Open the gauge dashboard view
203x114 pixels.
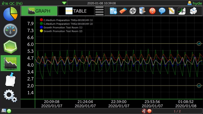pyautogui.click(x=10, y=30)
